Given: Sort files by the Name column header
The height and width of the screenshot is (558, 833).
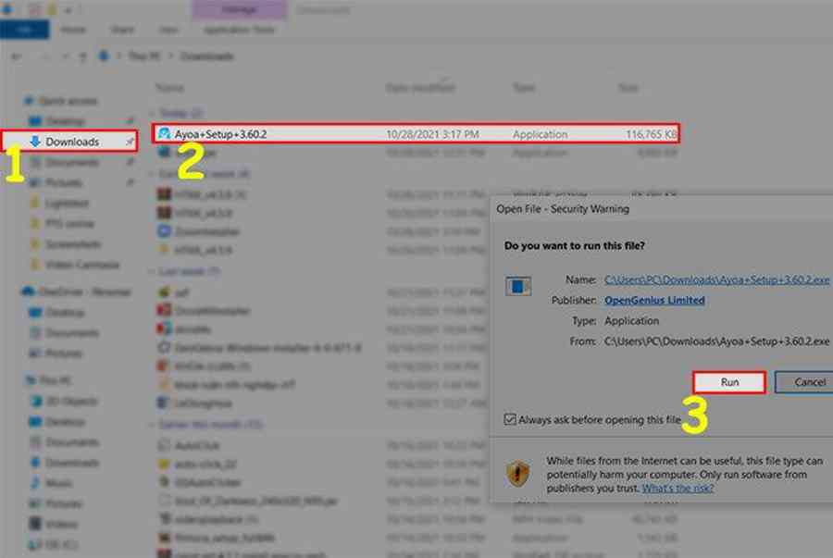Looking at the screenshot, I should pyautogui.click(x=170, y=88).
